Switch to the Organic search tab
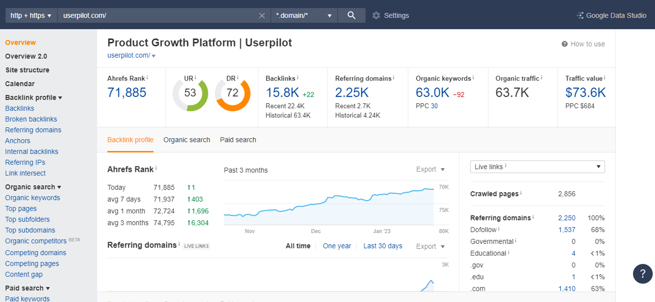 187,140
